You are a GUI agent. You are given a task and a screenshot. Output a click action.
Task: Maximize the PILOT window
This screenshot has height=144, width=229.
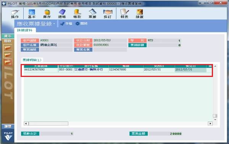(x=210, y=3)
